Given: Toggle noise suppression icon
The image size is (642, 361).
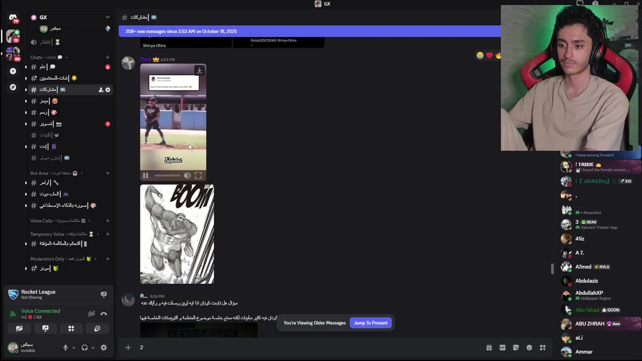Looking at the screenshot, I should click(91, 314).
